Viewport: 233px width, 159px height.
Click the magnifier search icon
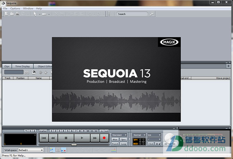pos(152,14)
